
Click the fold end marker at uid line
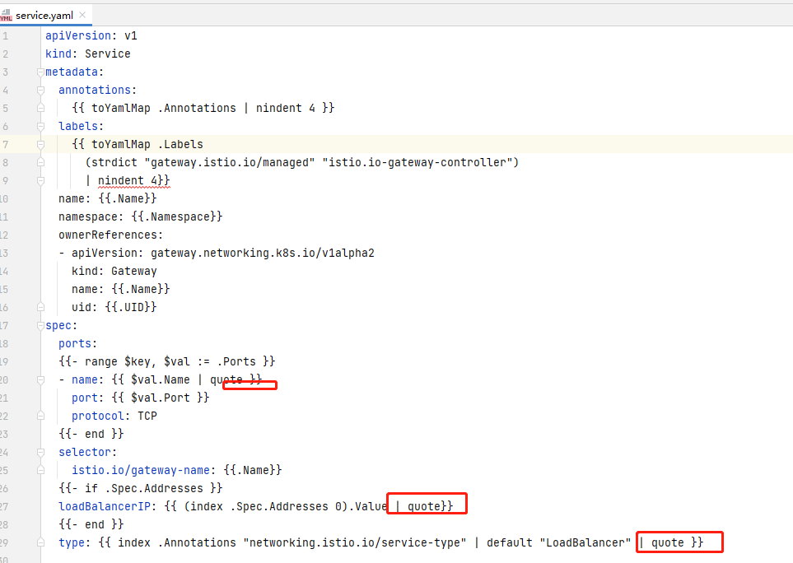point(40,308)
